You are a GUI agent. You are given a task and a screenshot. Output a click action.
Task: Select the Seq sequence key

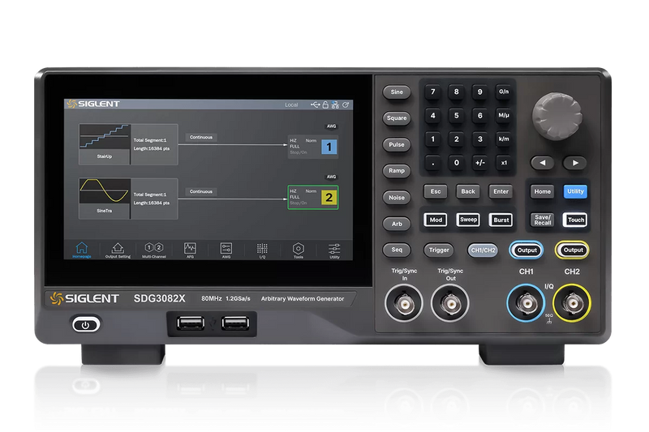(397, 250)
